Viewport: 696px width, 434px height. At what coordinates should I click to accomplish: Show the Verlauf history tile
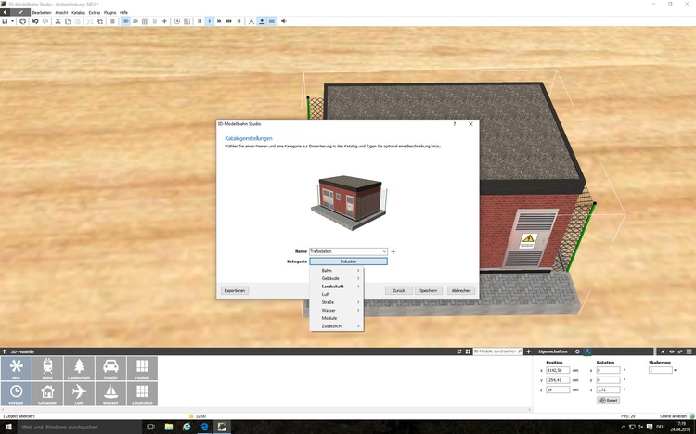pos(16,395)
